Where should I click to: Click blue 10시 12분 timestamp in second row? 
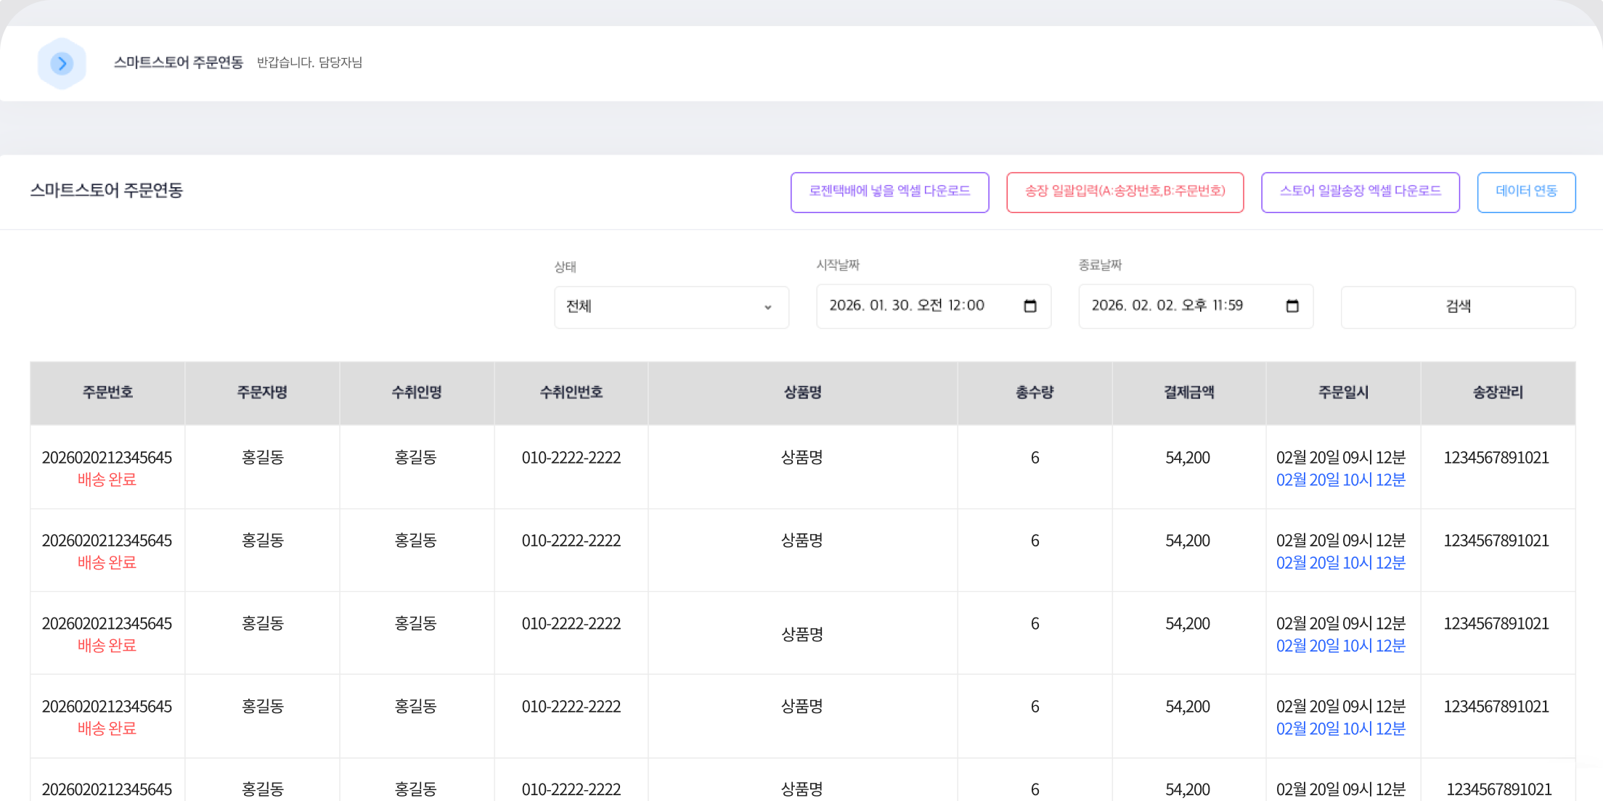tap(1341, 562)
